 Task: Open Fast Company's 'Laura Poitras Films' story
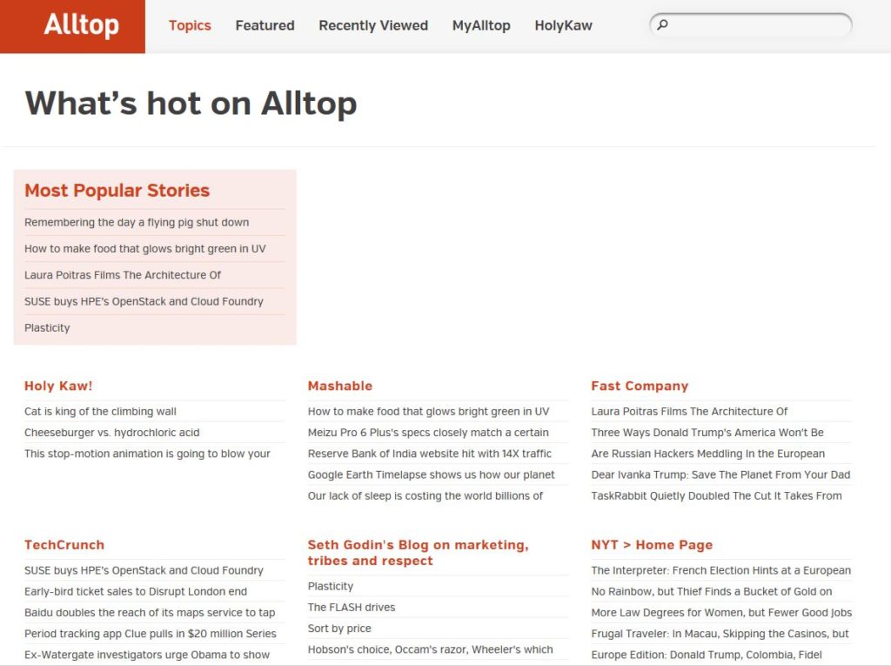(x=689, y=411)
